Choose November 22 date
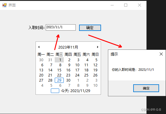This screenshot has width=166, height=114. [59, 75]
